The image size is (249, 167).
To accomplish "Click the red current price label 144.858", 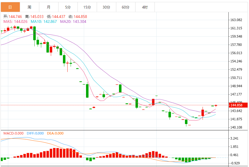I will pos(238,105).
